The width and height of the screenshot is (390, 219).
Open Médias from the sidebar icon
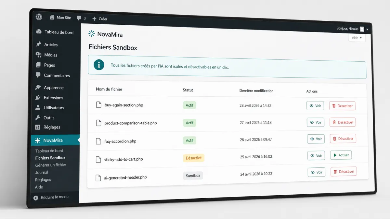click(38, 55)
